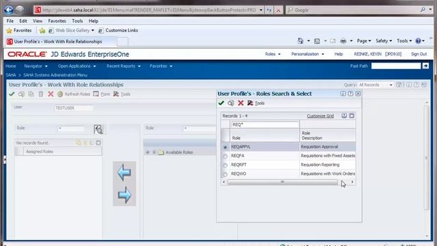
Task: Open the View menu
Action: coord(38,21)
